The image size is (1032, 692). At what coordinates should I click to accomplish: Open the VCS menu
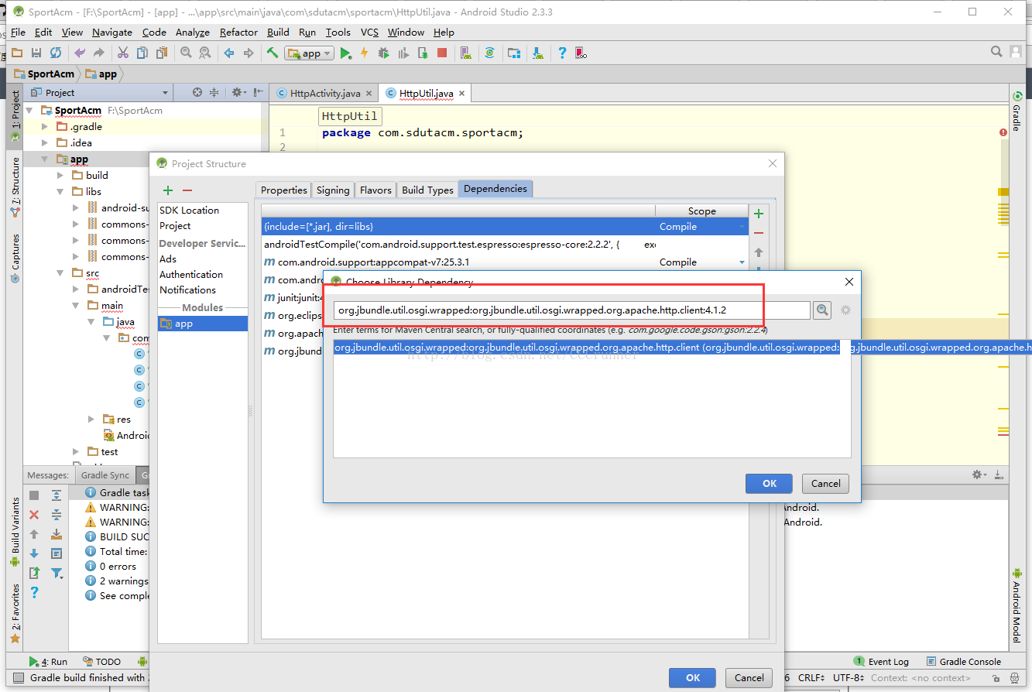pyautogui.click(x=370, y=32)
